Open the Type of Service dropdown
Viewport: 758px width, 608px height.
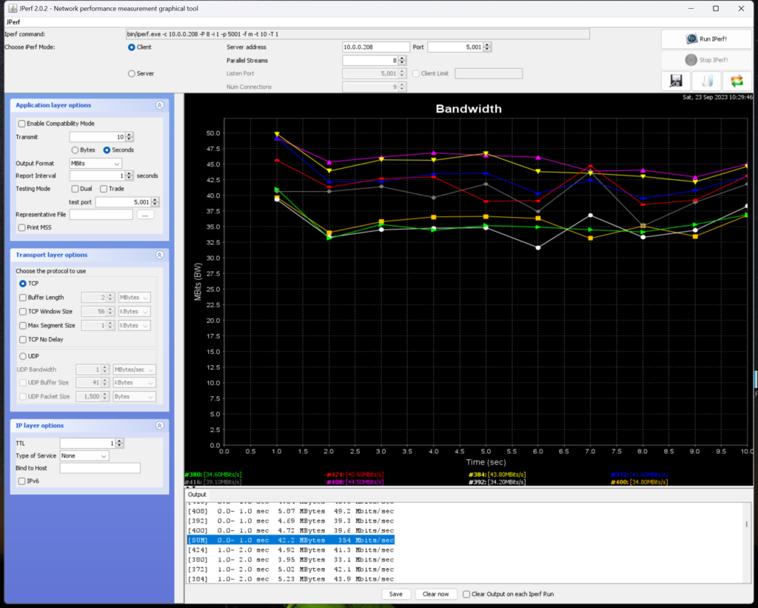coord(84,455)
